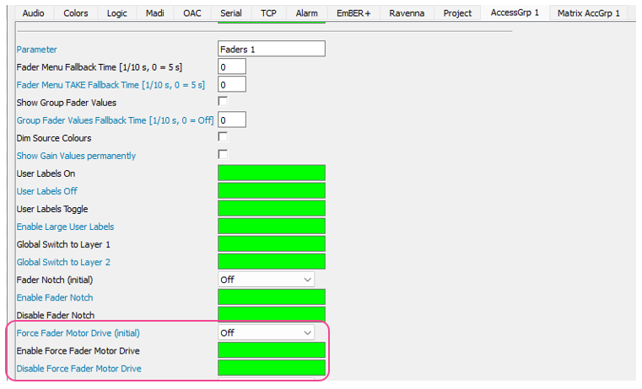Select the User Labels Toggle green field
This screenshot has width=642, height=389.
[x=271, y=209]
